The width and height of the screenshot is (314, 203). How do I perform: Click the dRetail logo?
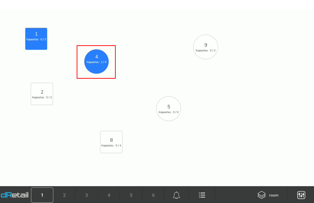15,195
